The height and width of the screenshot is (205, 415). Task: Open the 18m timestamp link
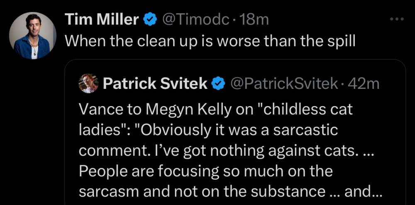point(254,19)
